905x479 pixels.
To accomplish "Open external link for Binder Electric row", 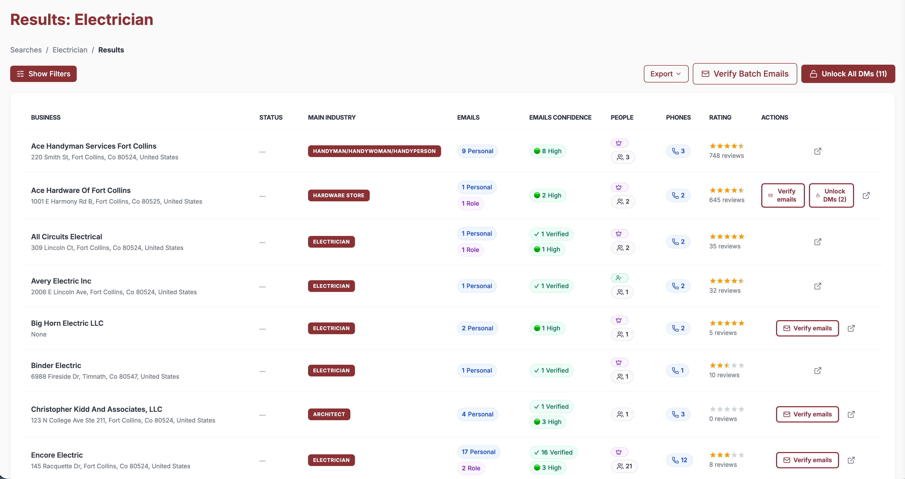I will (x=818, y=370).
